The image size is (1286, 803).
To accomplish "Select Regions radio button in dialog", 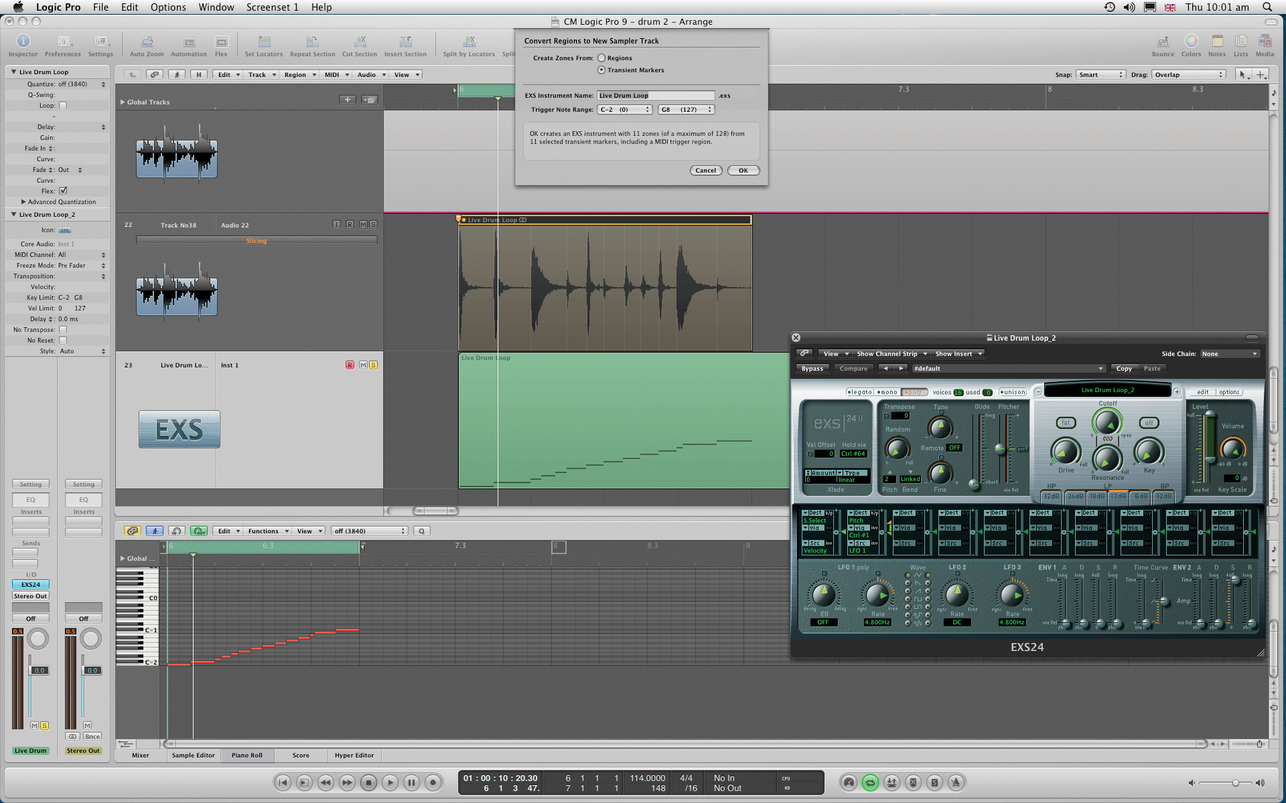I will coord(601,58).
